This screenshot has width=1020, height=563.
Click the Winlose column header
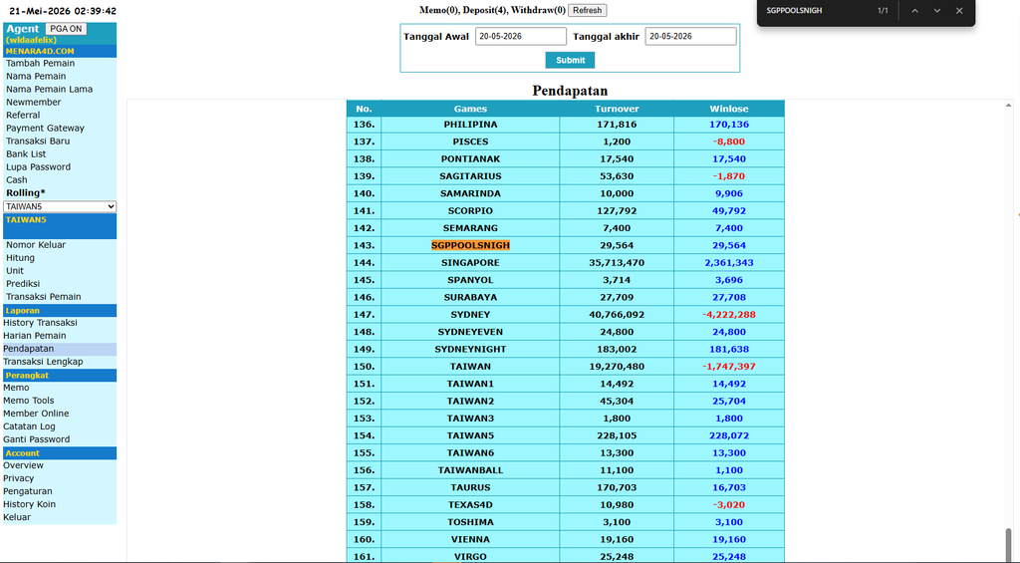728,109
